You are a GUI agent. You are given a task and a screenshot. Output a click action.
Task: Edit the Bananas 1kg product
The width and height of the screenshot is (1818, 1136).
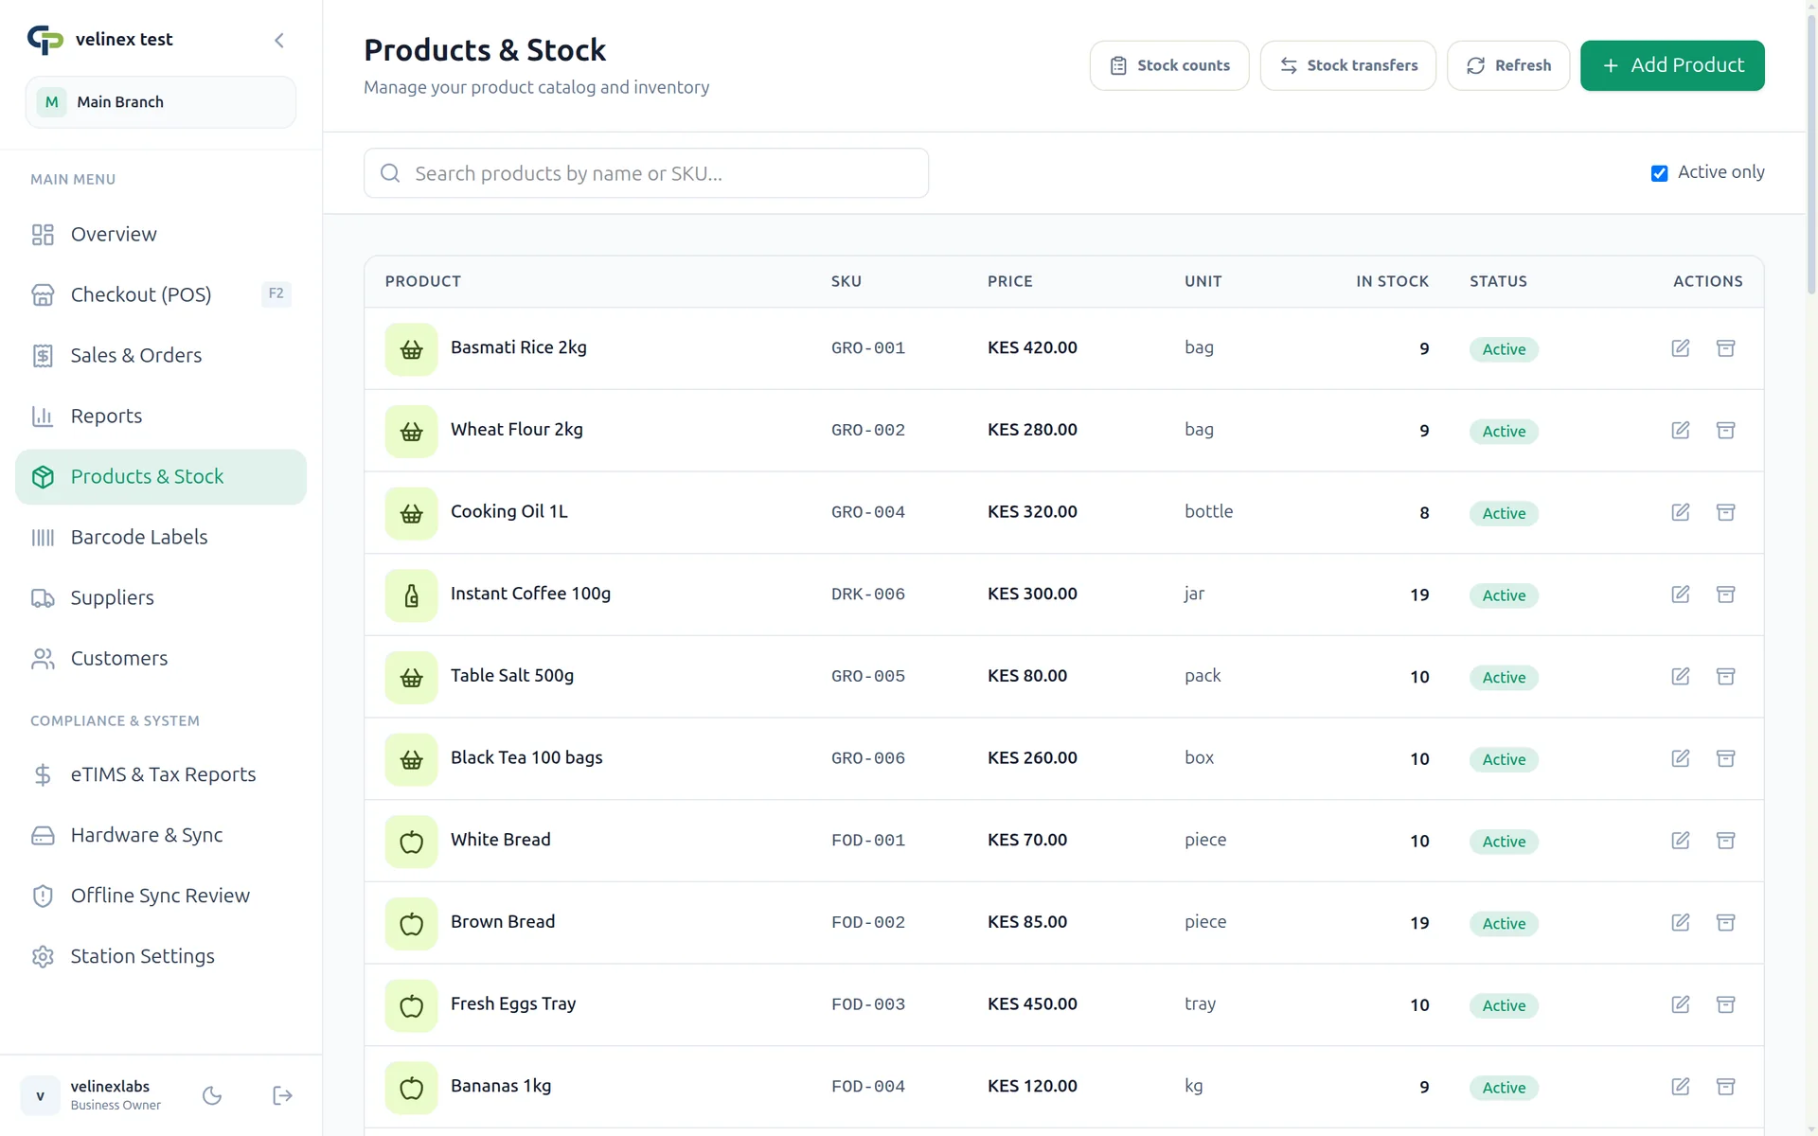tap(1681, 1087)
